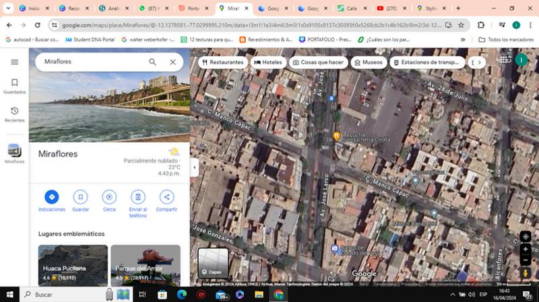The width and height of the screenshot is (539, 302).
Task: Click the Guardar bookmark icon
Action: point(80,197)
